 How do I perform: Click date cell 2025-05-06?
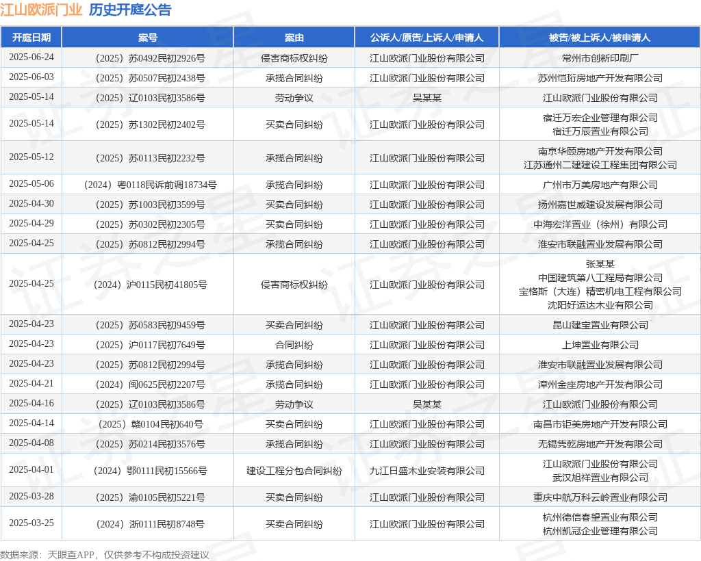[x=31, y=184]
